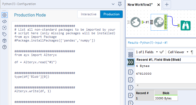
Task: Switch to Production mode
Action: point(111,14)
